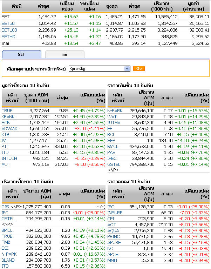Open ADVANC stock link
211x269 pixels.
(9, 128)
